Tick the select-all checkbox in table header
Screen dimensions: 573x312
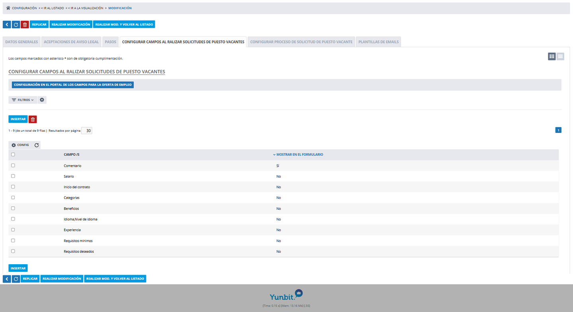13,154
